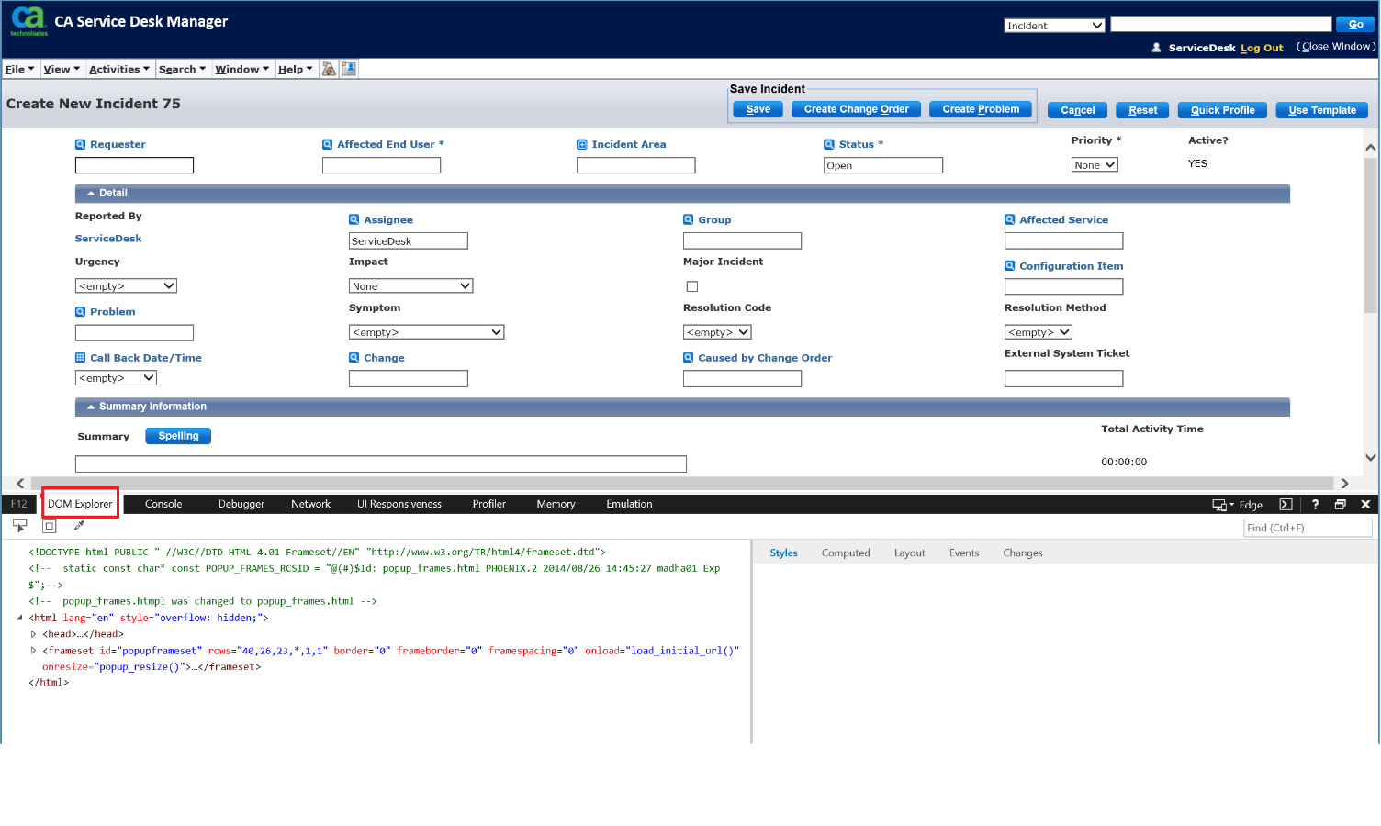
Task: Switch to the Console tab
Action: (163, 504)
